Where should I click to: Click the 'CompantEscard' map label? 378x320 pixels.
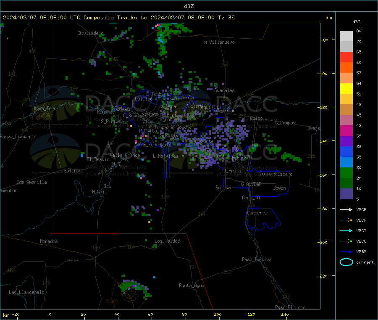276,174
